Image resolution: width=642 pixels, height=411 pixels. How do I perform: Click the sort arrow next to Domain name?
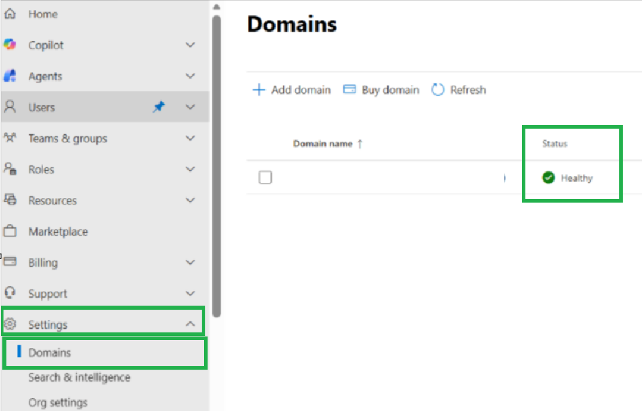(360, 144)
